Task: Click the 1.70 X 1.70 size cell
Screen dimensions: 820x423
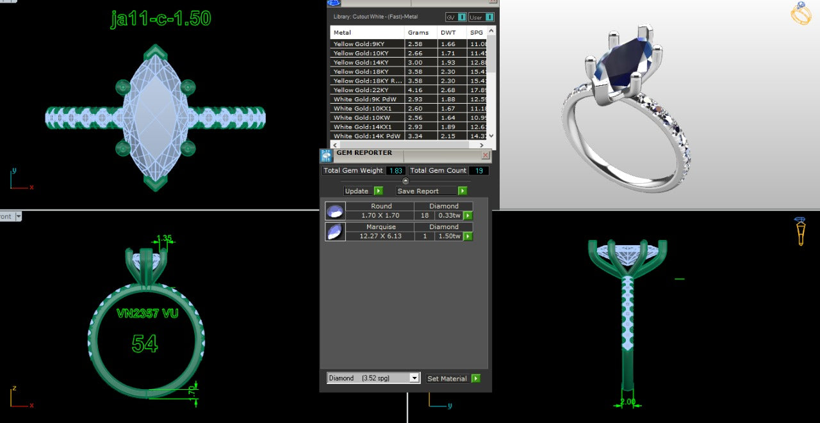Action: click(381, 216)
